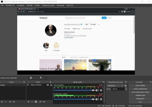Click the Esci button
Image resolution: width=152 pixels, height=107 pixels.
[140, 102]
